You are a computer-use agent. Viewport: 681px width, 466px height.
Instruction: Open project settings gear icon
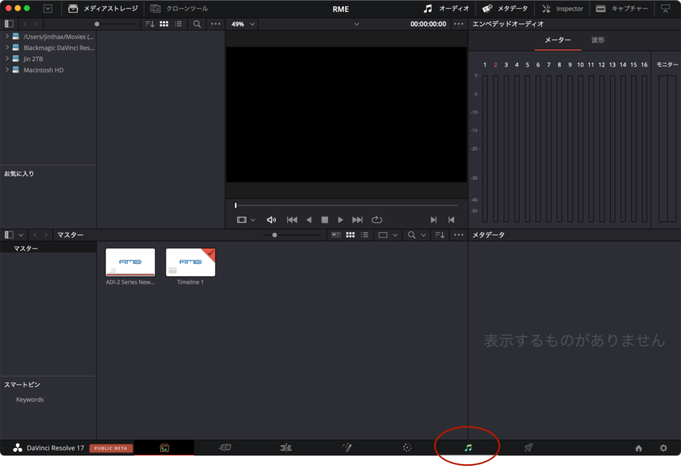pyautogui.click(x=663, y=448)
